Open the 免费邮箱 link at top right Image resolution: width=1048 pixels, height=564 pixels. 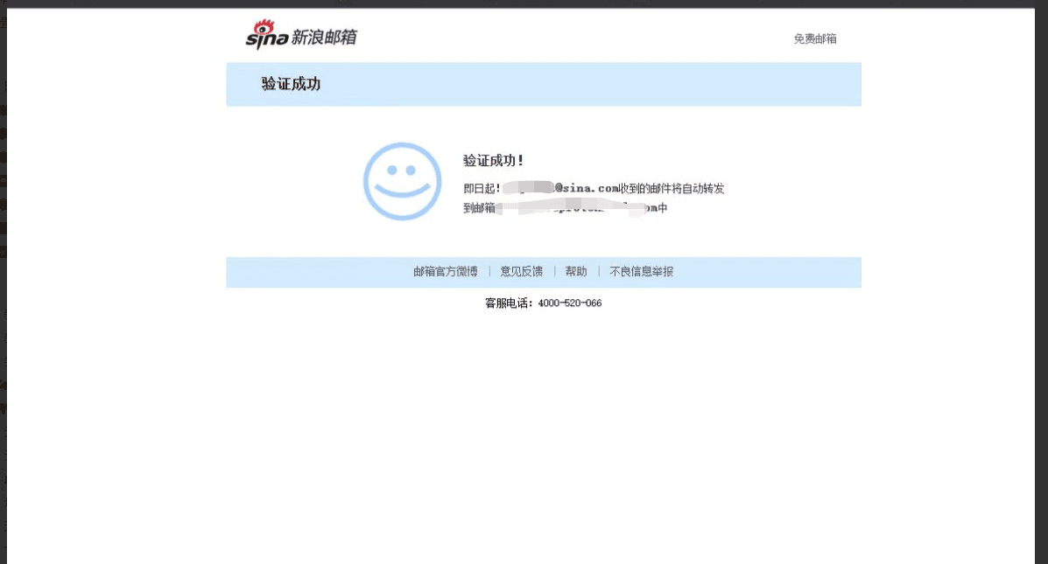(815, 39)
